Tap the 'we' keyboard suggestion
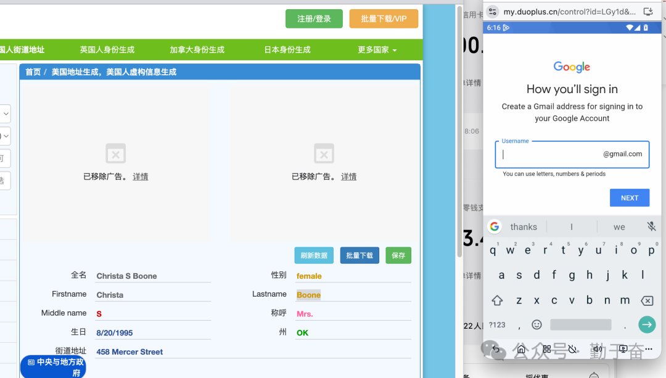 [x=619, y=227]
